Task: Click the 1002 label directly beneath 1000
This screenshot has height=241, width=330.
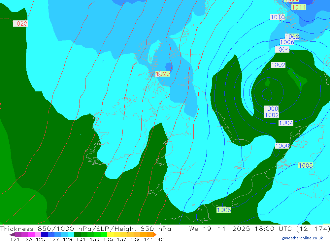Action: coord(272,115)
